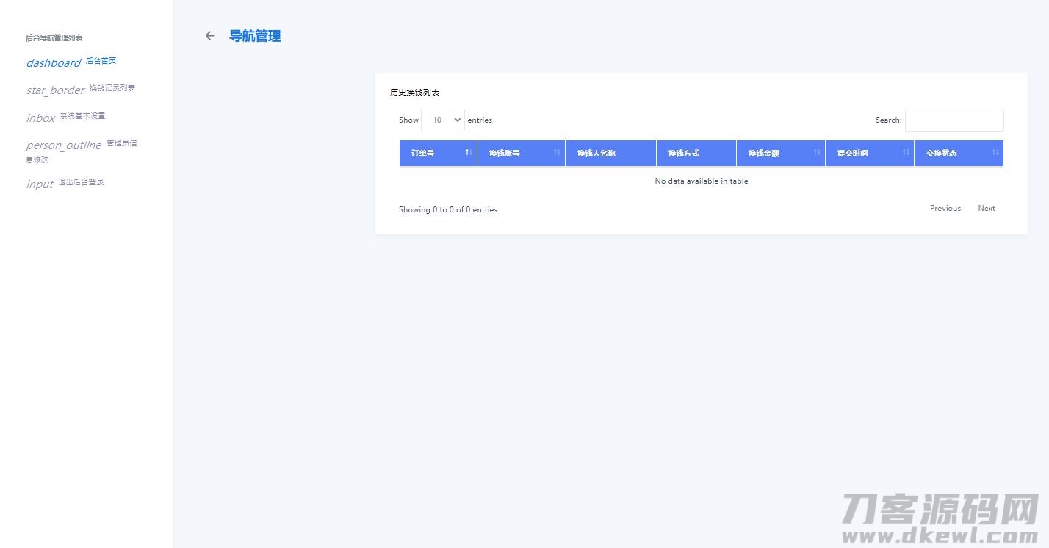Click the dashboard icon text in sidebar
The width and height of the screenshot is (1049, 548).
point(54,63)
